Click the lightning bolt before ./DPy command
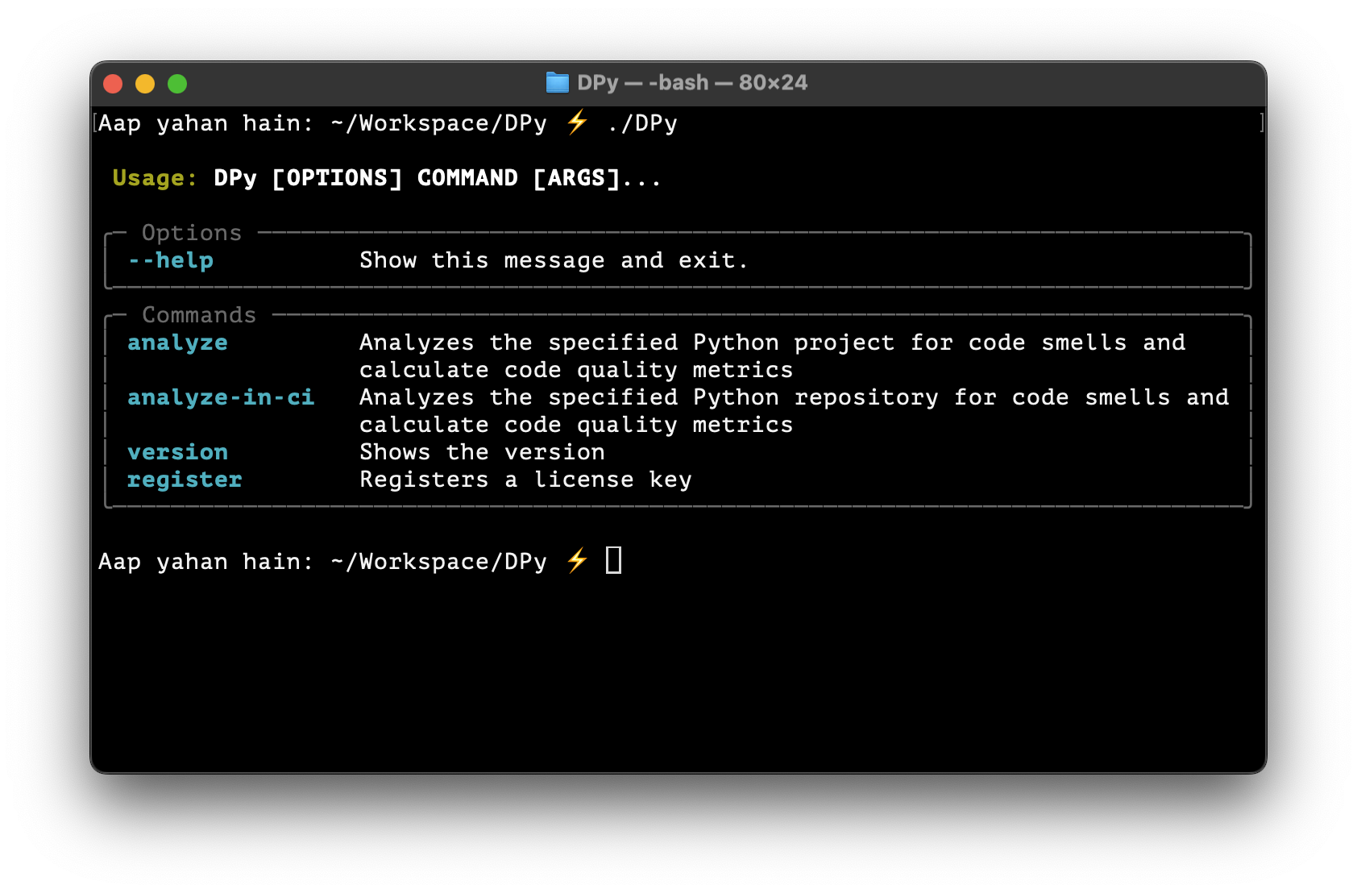The image size is (1357, 893). pyautogui.click(x=577, y=123)
